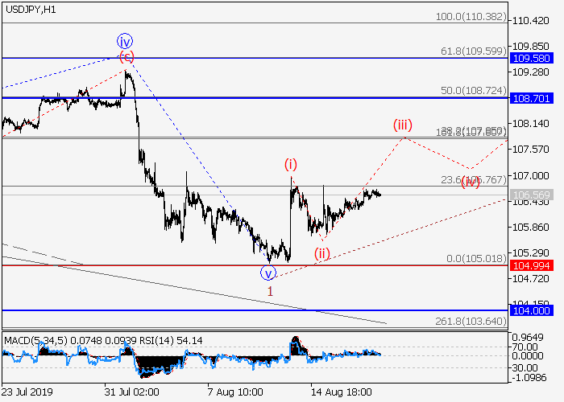This screenshot has width=564, height=402.
Task: Select the red (i) wave label
Action: [x=291, y=164]
